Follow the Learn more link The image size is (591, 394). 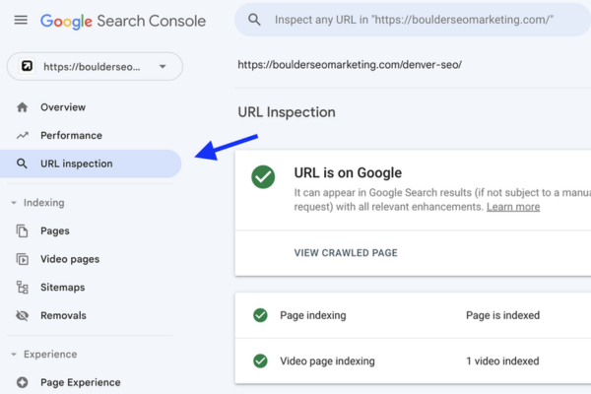click(x=513, y=207)
